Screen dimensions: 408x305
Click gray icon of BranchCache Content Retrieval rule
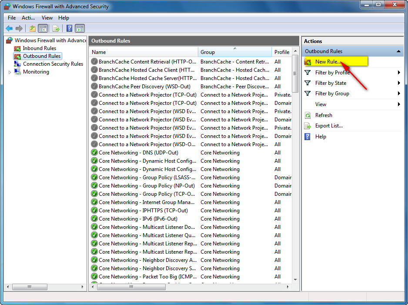click(94, 62)
